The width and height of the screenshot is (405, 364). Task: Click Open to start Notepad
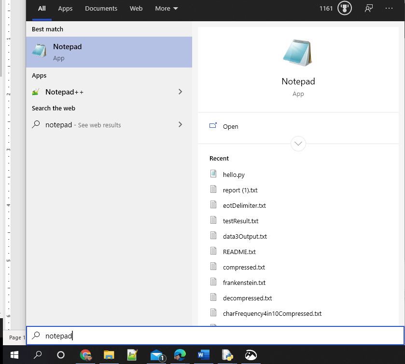(x=230, y=126)
